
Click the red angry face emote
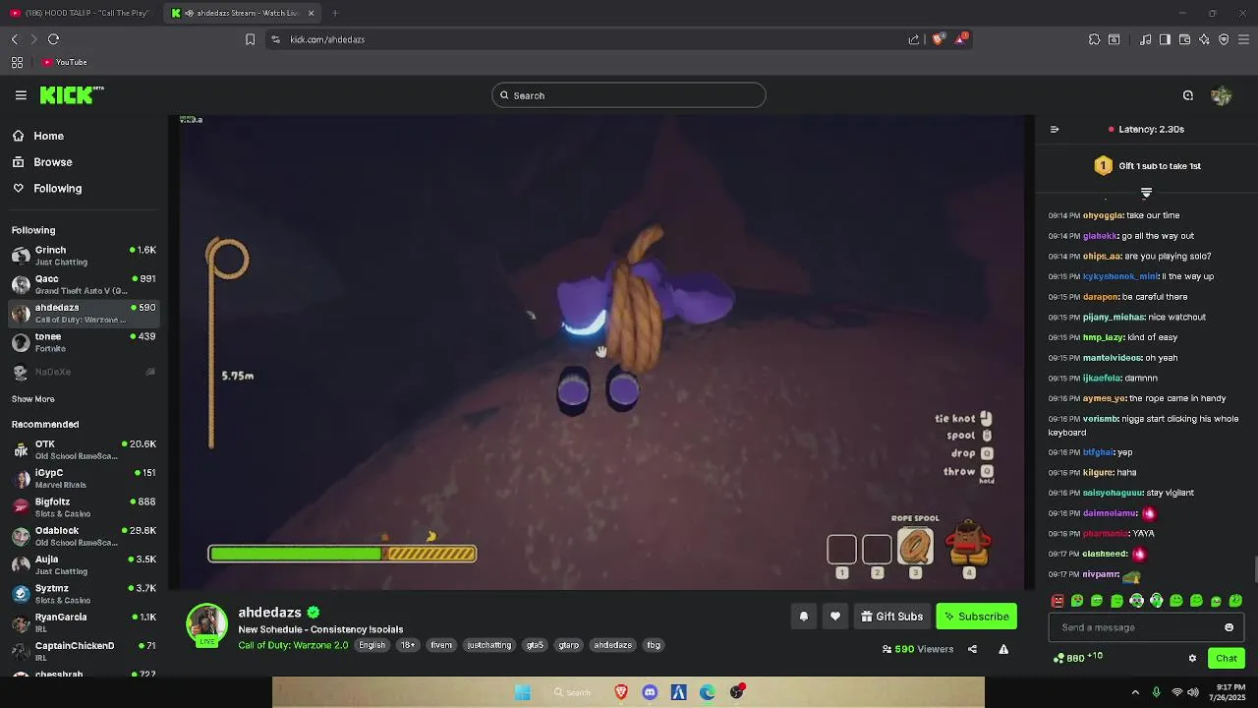[x=1058, y=601]
